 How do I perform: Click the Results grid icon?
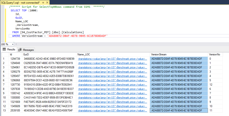pos(4,49)
